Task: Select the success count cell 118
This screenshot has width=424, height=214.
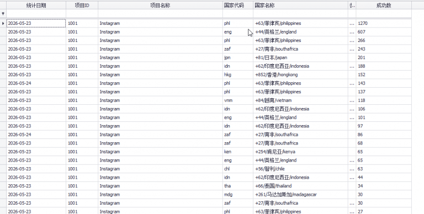Action: click(x=384, y=100)
